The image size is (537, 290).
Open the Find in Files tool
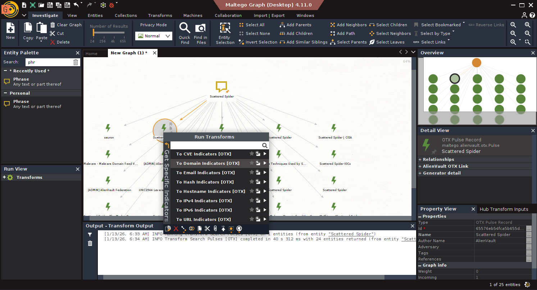click(x=200, y=28)
